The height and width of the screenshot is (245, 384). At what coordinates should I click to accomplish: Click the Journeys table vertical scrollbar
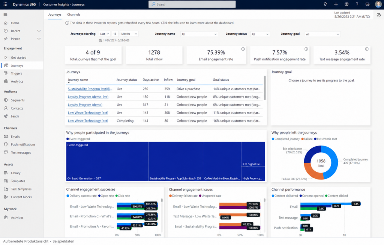tap(265, 88)
